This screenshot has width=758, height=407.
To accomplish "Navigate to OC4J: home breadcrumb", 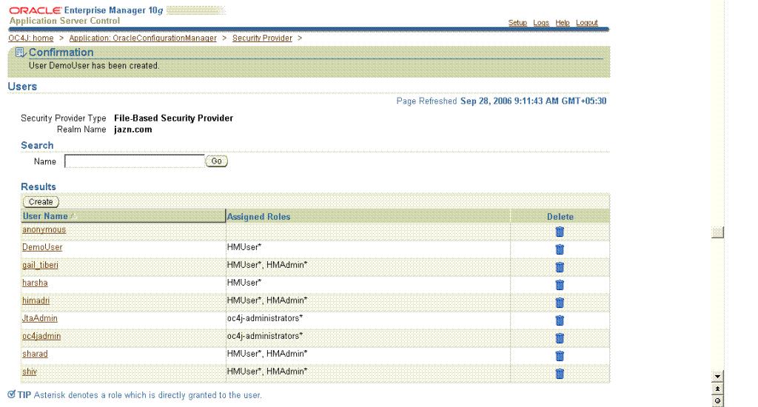I will click(31, 38).
